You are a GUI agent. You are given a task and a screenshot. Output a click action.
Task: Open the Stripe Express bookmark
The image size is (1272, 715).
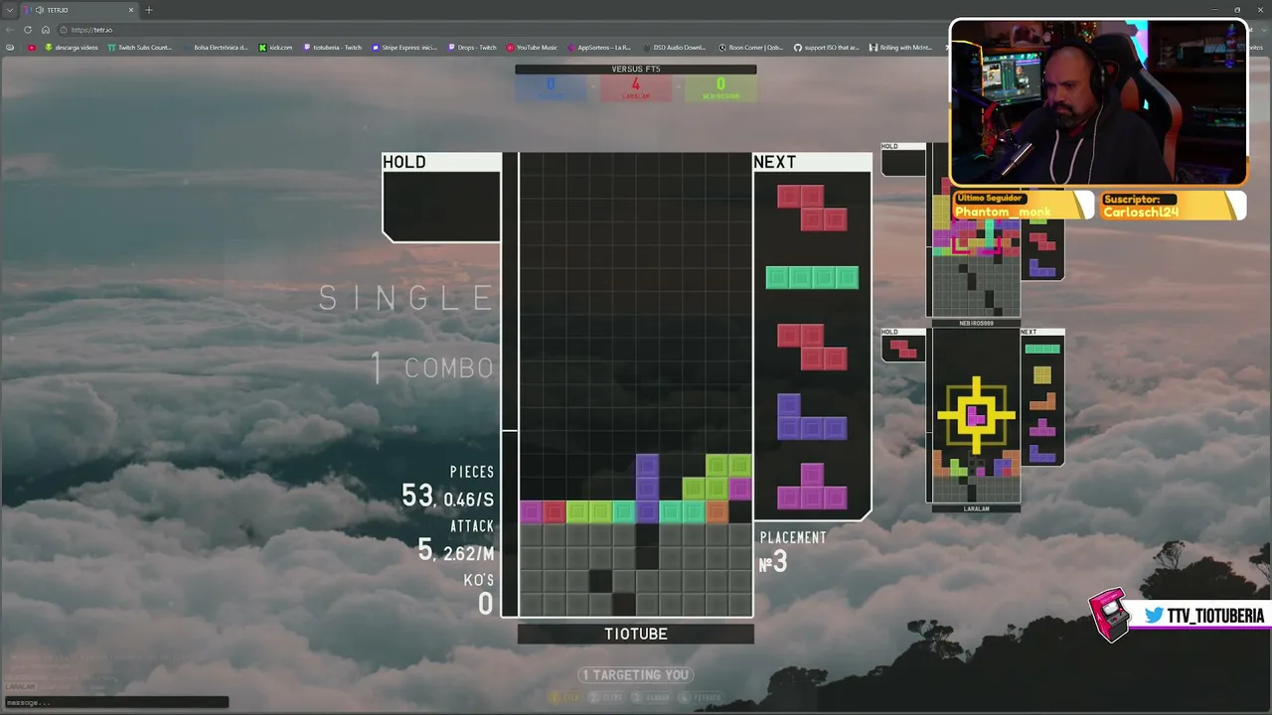click(x=404, y=48)
